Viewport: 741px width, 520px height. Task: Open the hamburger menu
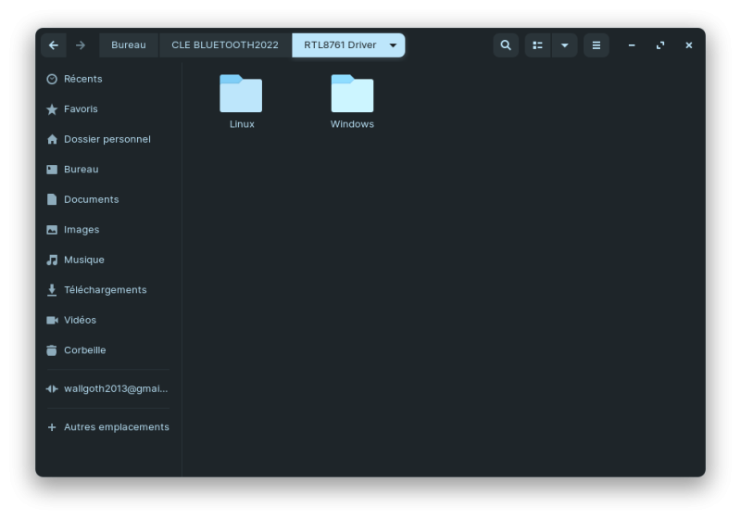[597, 45]
